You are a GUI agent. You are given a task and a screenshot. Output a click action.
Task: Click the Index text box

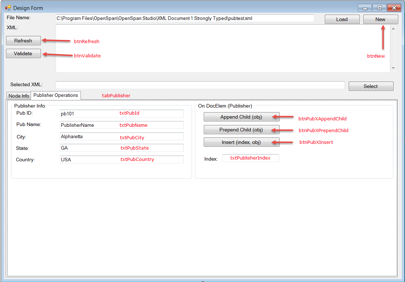250,158
